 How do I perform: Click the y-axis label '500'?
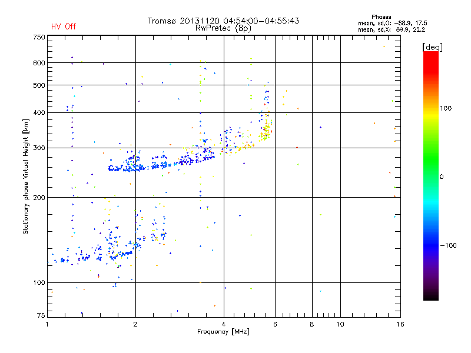click(39, 85)
